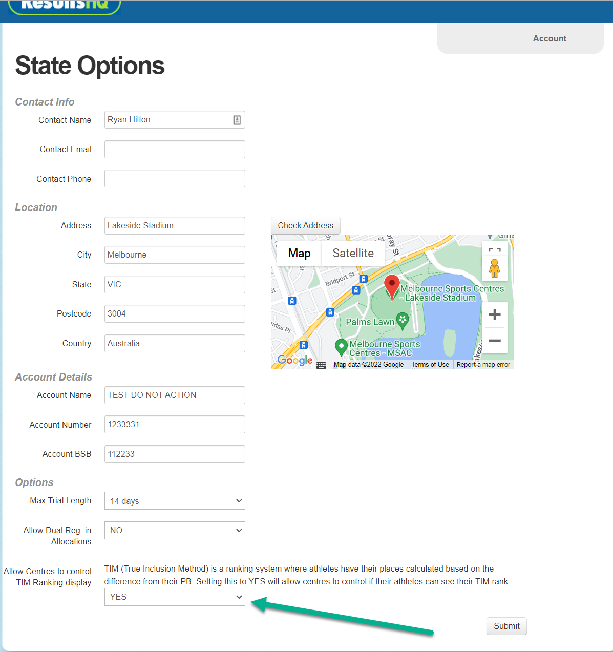The image size is (613, 652).
Task: Click the Google logo on the map
Action: point(295,360)
